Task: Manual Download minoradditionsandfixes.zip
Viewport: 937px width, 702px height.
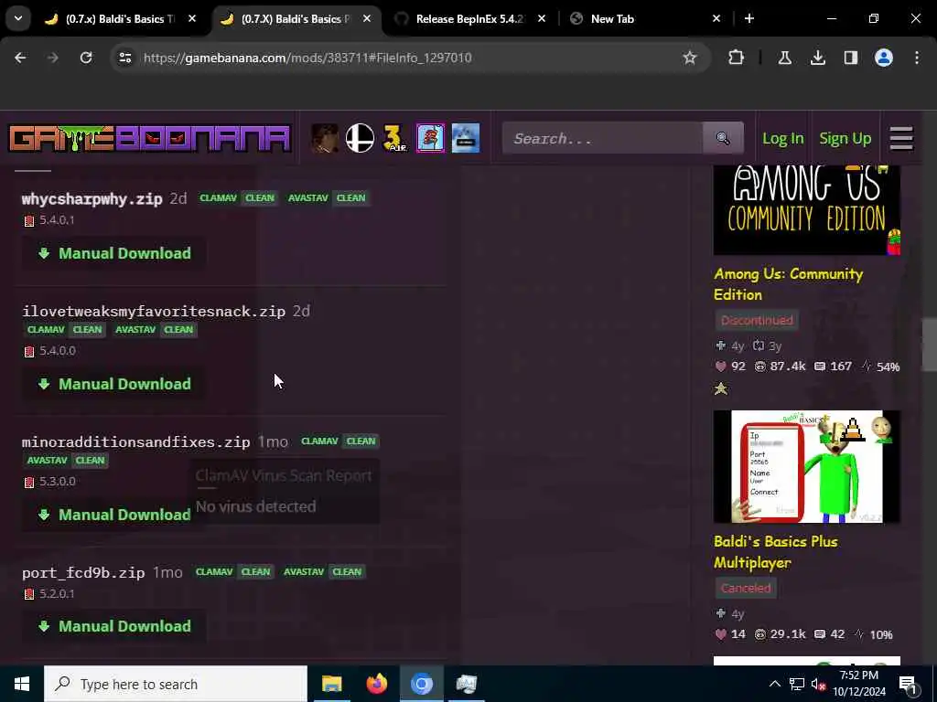Action: (114, 515)
